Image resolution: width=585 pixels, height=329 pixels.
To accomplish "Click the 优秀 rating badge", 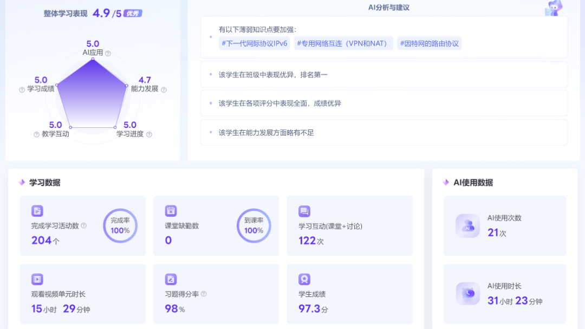I will (x=133, y=14).
